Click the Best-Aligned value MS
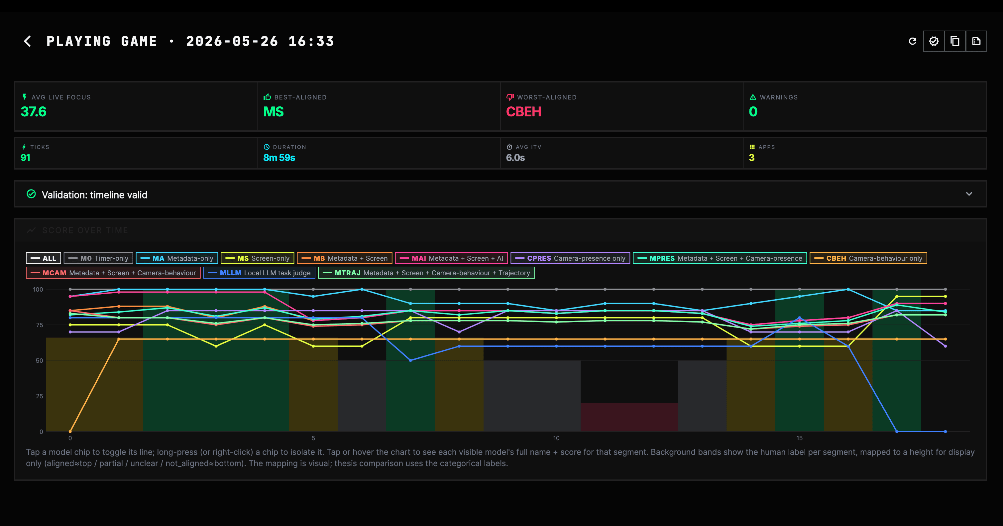The image size is (1003, 526). 273,112
